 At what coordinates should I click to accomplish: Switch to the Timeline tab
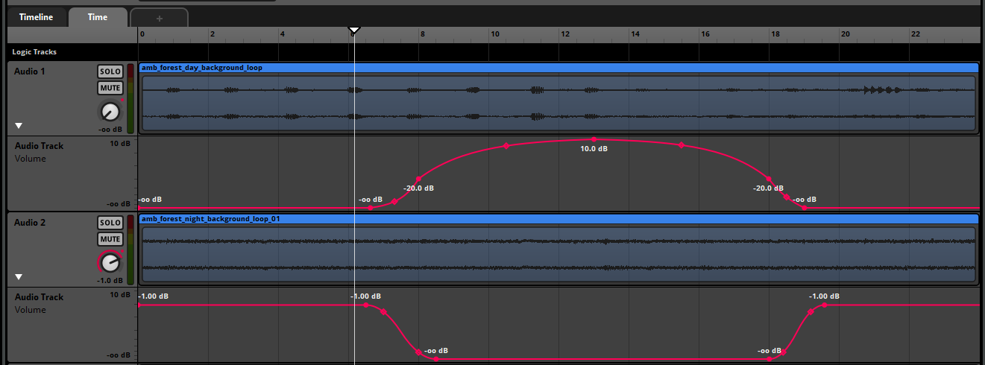pos(36,17)
